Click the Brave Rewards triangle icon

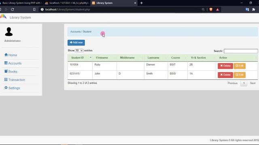click(218, 10)
